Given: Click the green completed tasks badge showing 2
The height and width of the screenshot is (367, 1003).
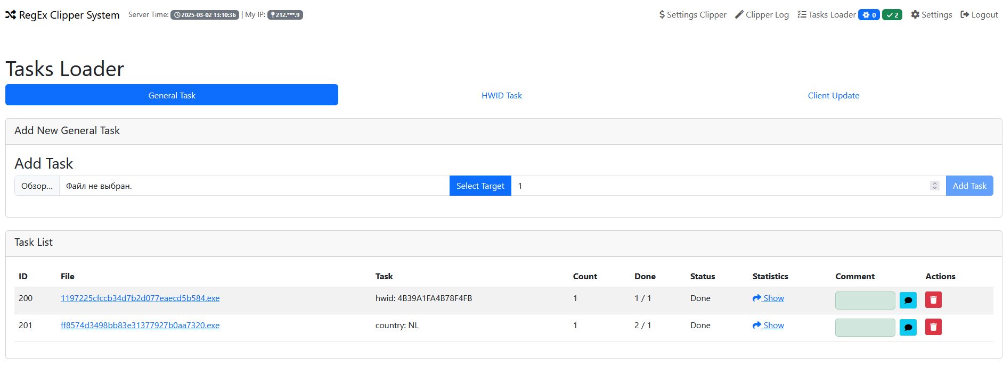Looking at the screenshot, I should tap(892, 15).
